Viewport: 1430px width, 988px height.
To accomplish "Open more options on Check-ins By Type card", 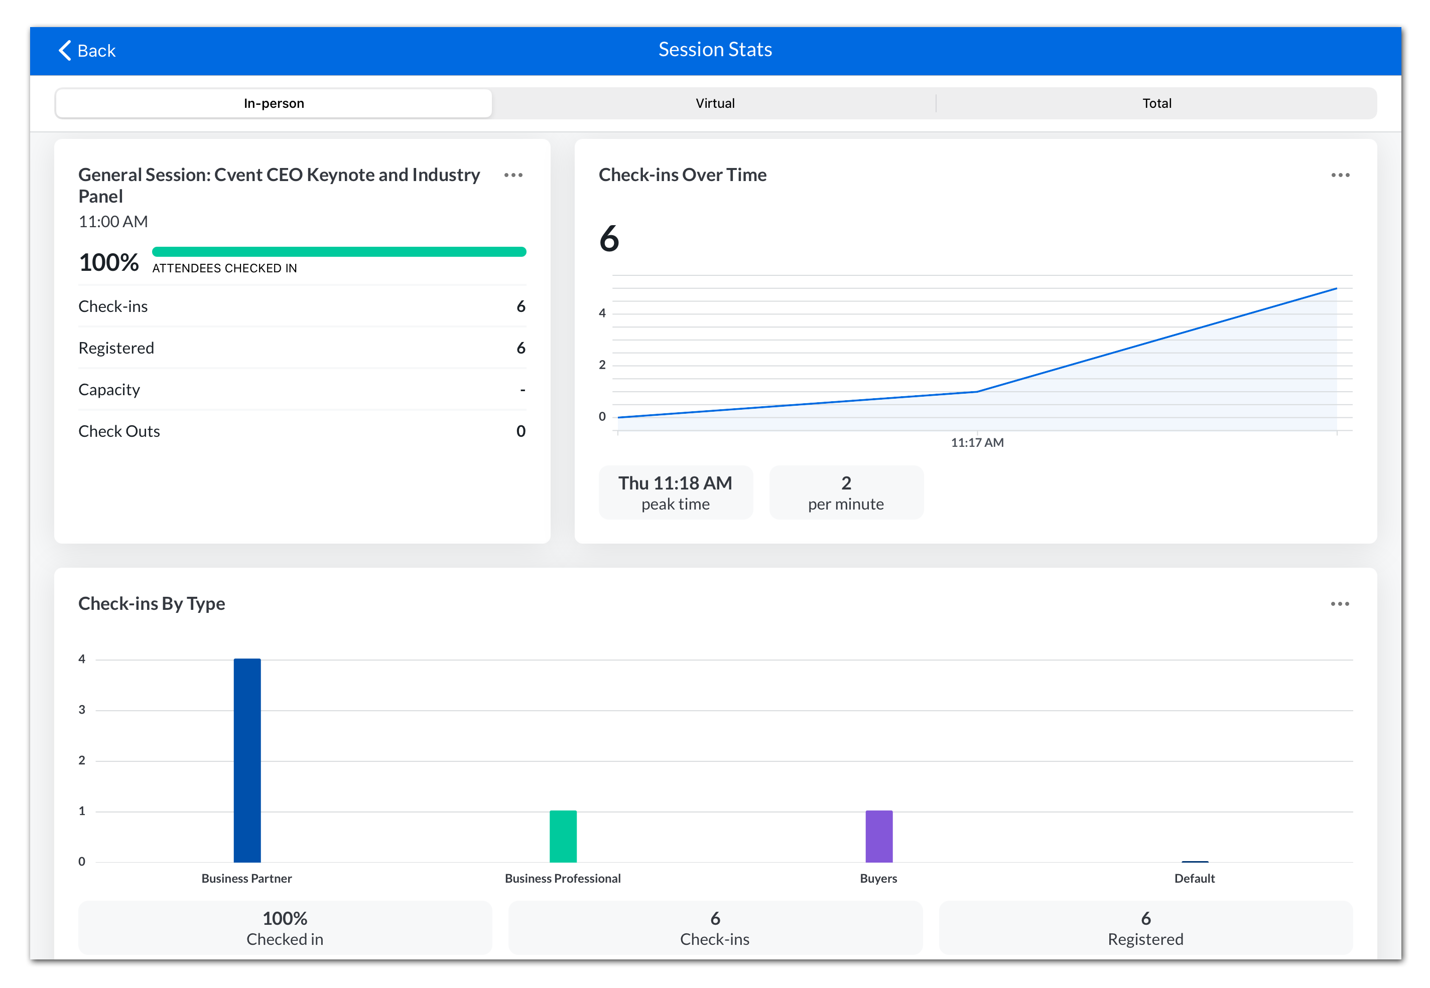I will 1340,603.
